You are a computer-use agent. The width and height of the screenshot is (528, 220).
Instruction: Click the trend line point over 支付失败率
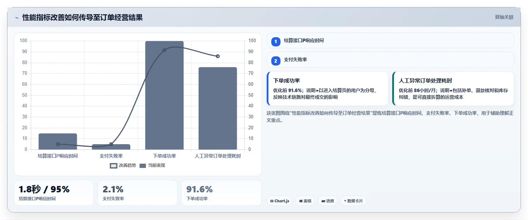click(x=111, y=144)
